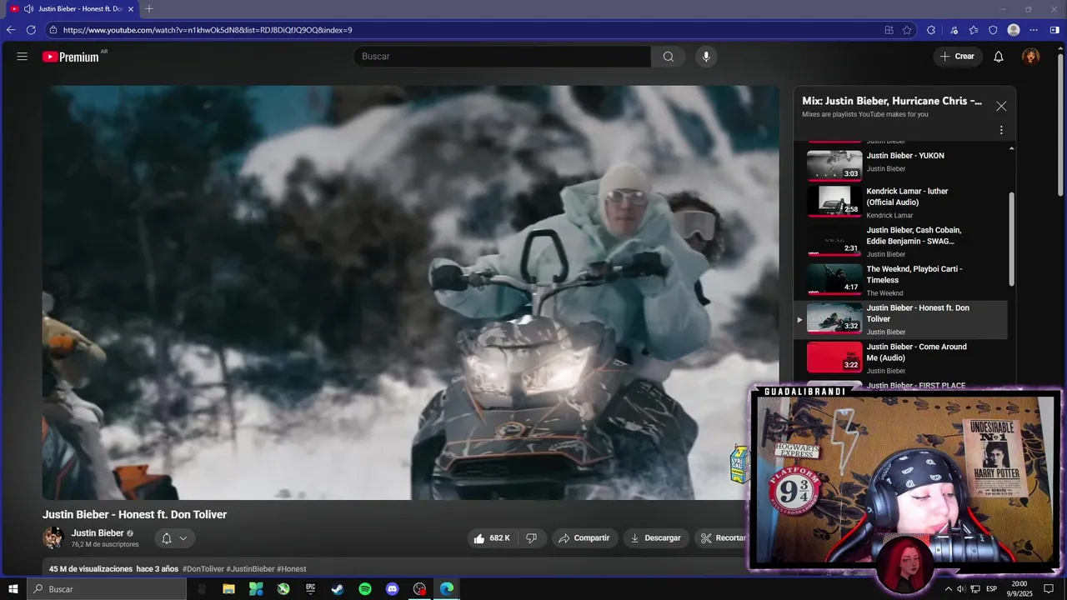Open the taskbar clock and date
The width and height of the screenshot is (1067, 600).
(1019, 589)
